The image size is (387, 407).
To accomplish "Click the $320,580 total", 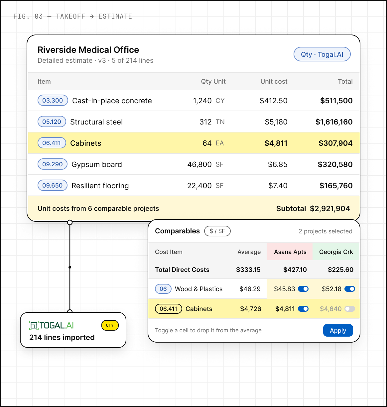I will (335, 164).
